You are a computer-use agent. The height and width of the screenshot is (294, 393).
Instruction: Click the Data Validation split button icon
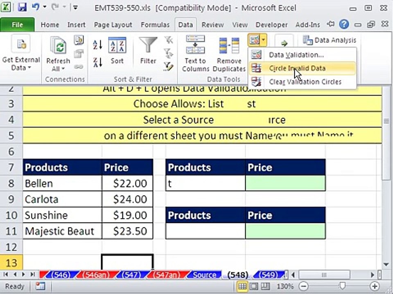(x=254, y=40)
